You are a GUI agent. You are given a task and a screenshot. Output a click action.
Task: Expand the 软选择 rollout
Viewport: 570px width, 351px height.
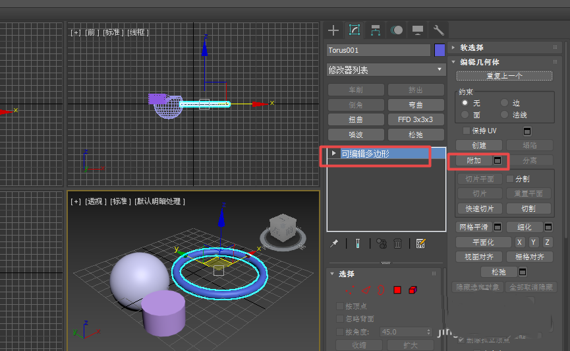point(453,48)
